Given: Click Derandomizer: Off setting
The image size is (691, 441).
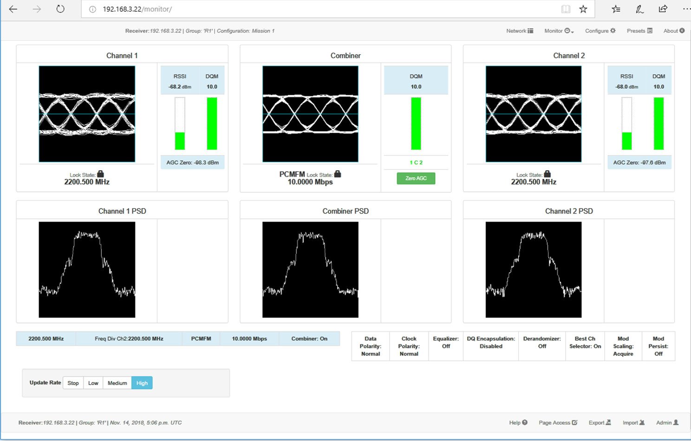Looking at the screenshot, I should point(542,346).
